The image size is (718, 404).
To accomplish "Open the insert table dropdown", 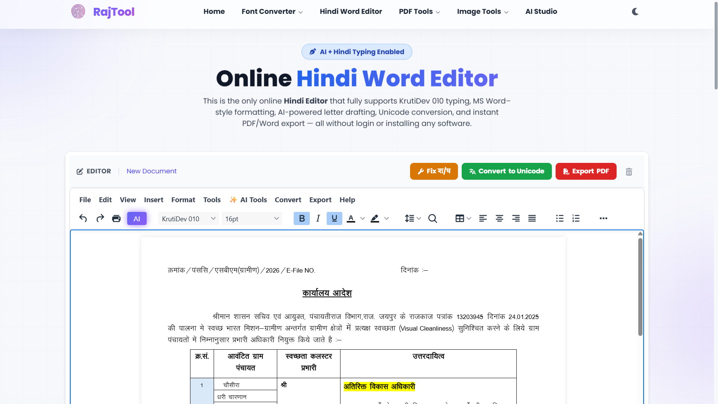I will pyautogui.click(x=463, y=219).
